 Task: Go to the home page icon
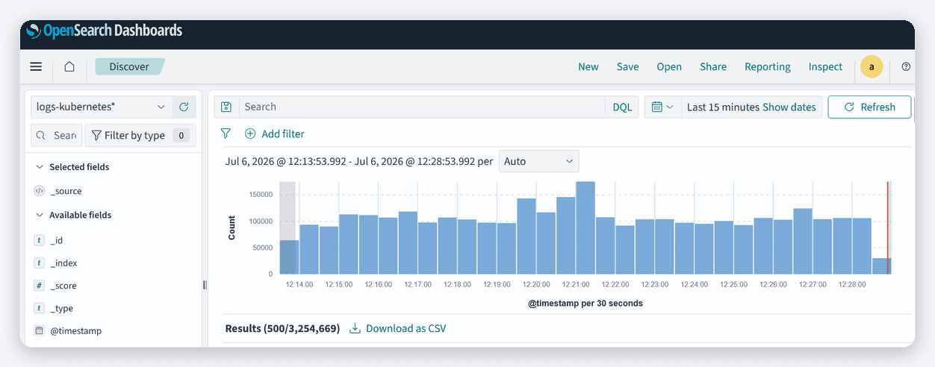(69, 66)
